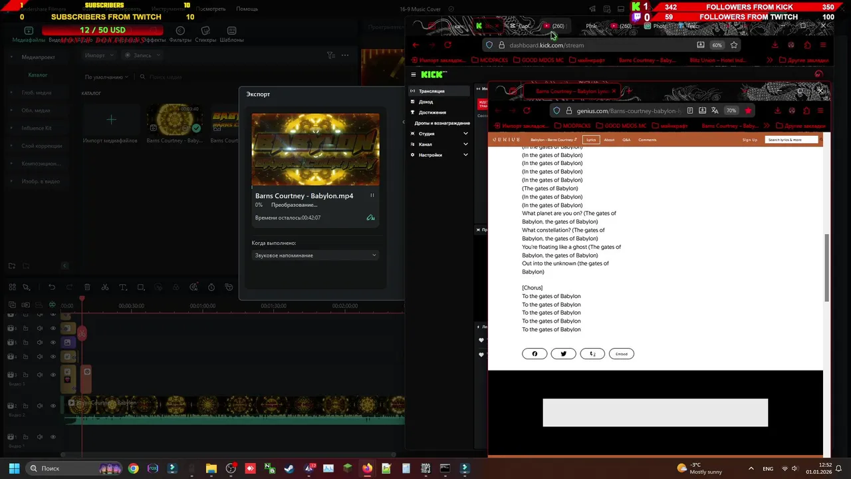Image resolution: width=851 pixels, height=479 pixels.
Task: Click the new folder icon below media sidebar
Action: (12, 265)
